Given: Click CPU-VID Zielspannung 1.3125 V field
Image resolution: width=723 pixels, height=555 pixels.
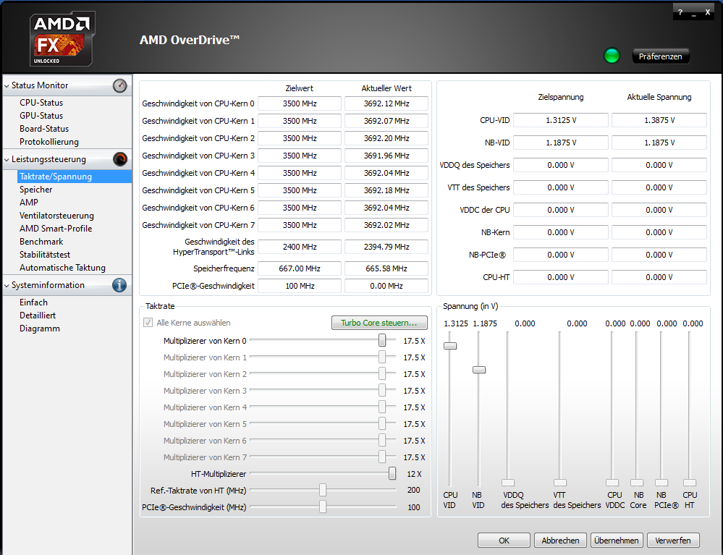Looking at the screenshot, I should tap(561, 120).
